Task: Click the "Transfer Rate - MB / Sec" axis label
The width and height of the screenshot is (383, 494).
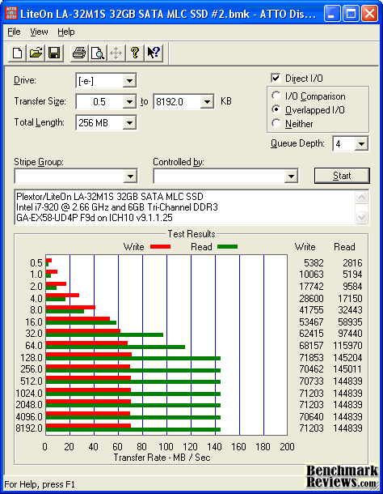Action: point(162,457)
